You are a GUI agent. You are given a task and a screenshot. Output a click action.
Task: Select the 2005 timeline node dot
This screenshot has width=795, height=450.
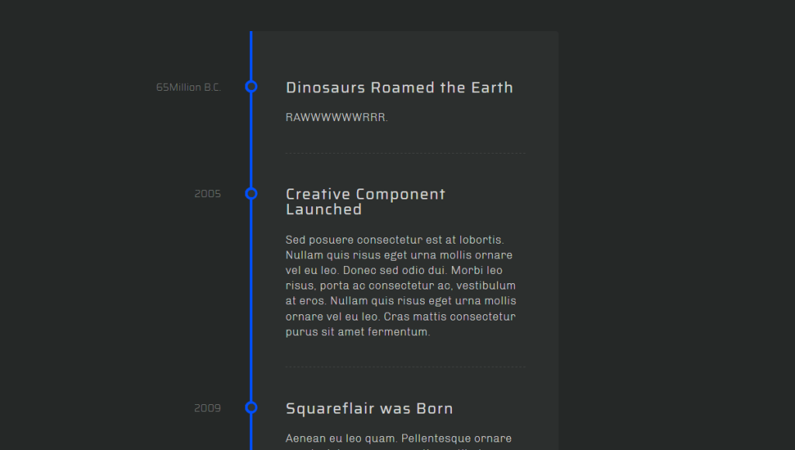tap(251, 192)
